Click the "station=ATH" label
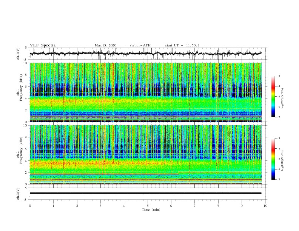 140,45
